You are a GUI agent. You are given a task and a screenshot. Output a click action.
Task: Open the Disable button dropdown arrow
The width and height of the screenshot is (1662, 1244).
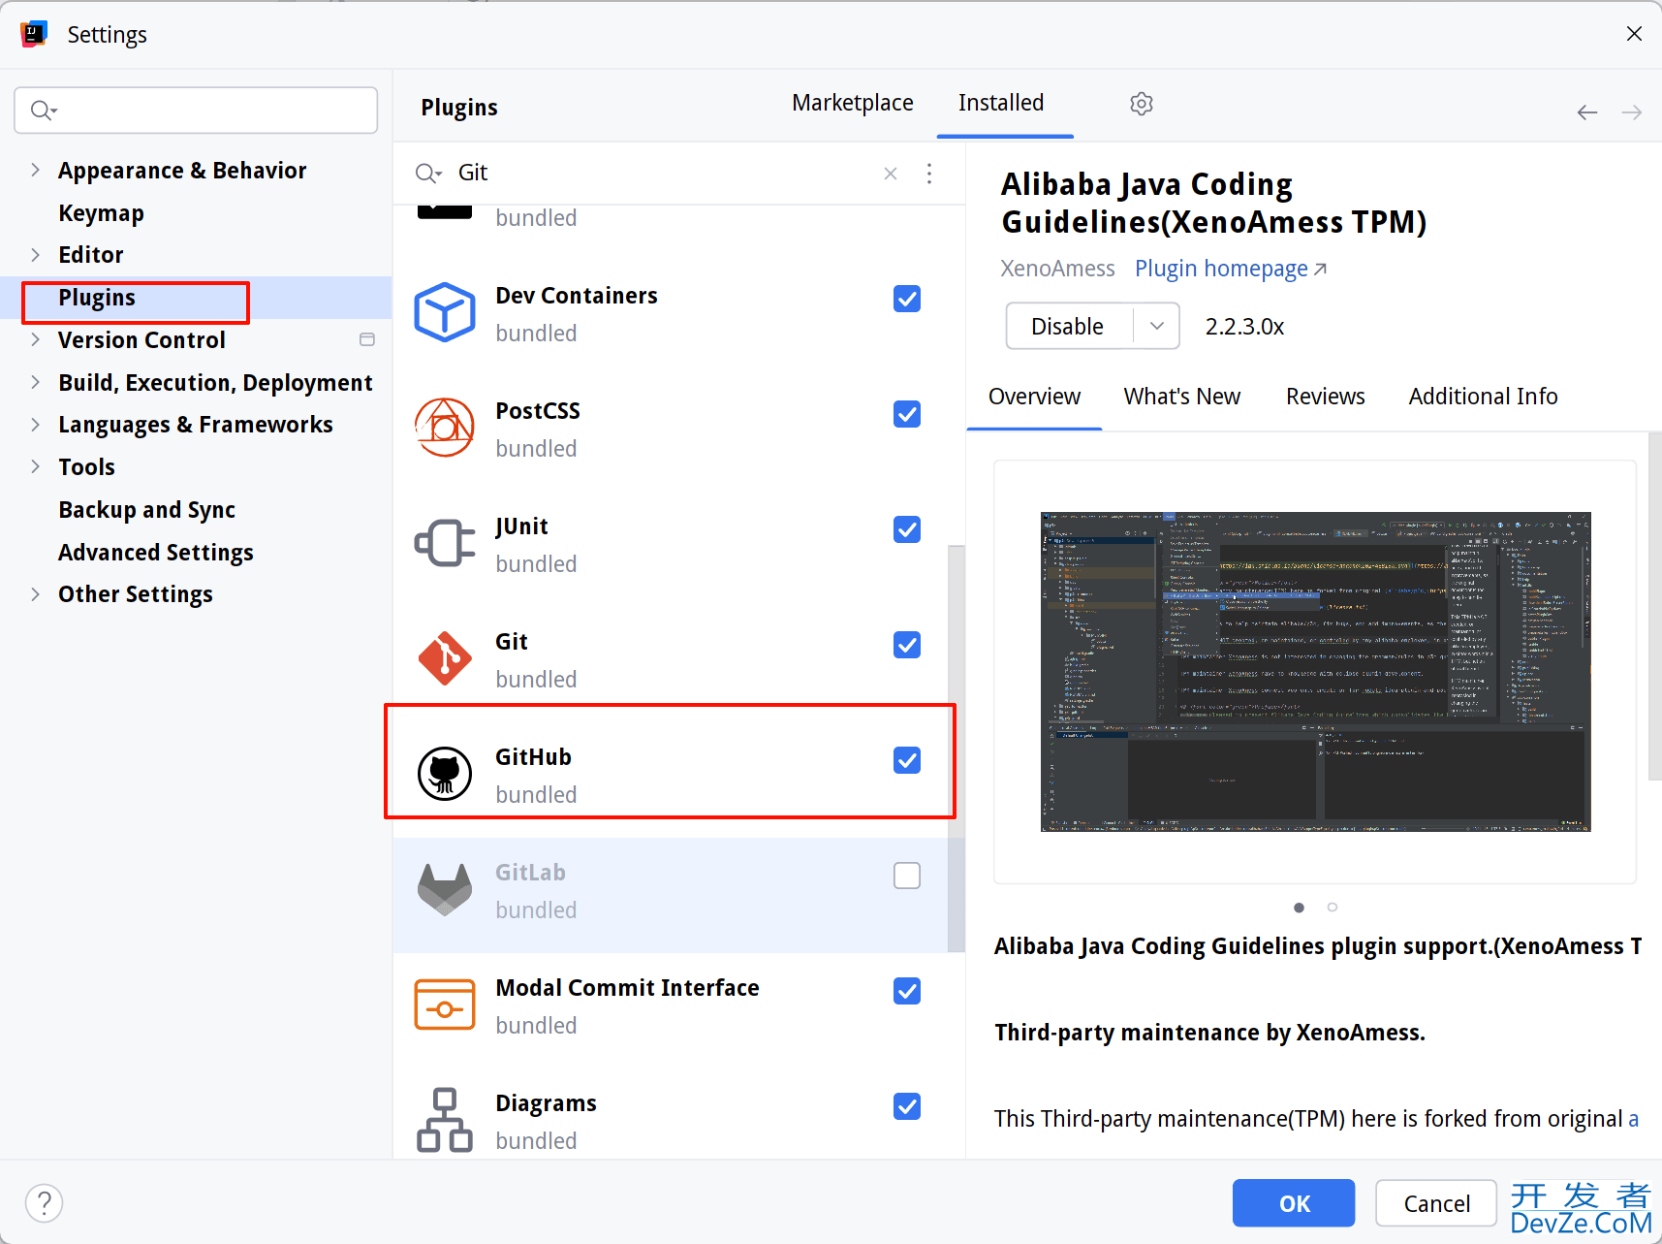pyautogui.click(x=1157, y=326)
